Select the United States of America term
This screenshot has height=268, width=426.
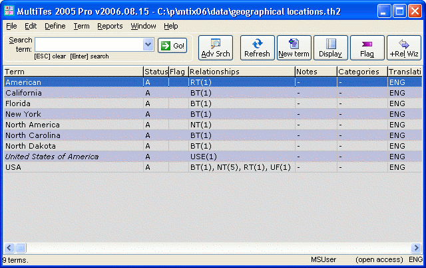point(52,157)
